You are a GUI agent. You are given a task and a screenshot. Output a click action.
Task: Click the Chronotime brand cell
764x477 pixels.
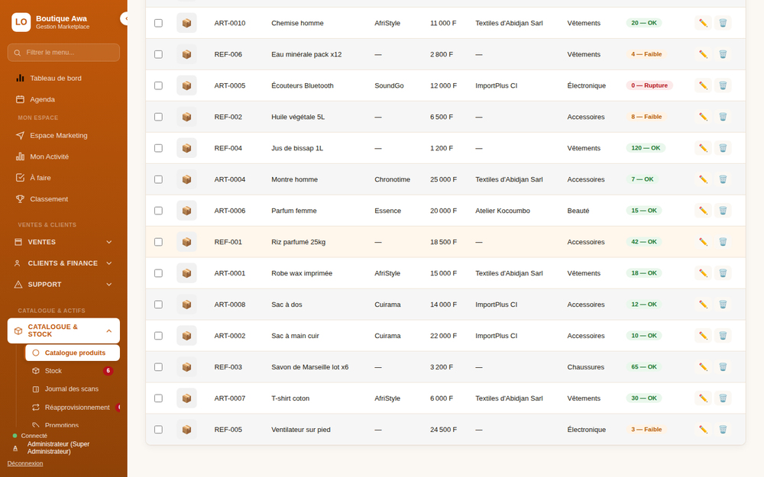click(x=392, y=179)
